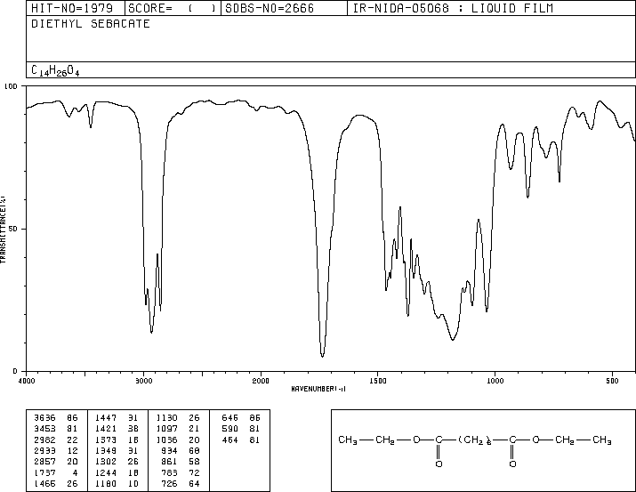Image resolution: width=636 pixels, height=492 pixels.
Task: Click the 3000 x-axis tick label
Action: 143,381
